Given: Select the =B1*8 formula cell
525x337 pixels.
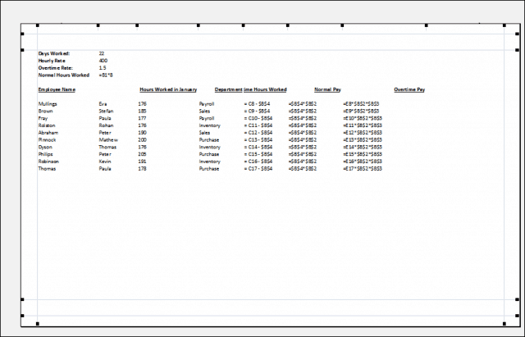Looking at the screenshot, I should (x=105, y=75).
